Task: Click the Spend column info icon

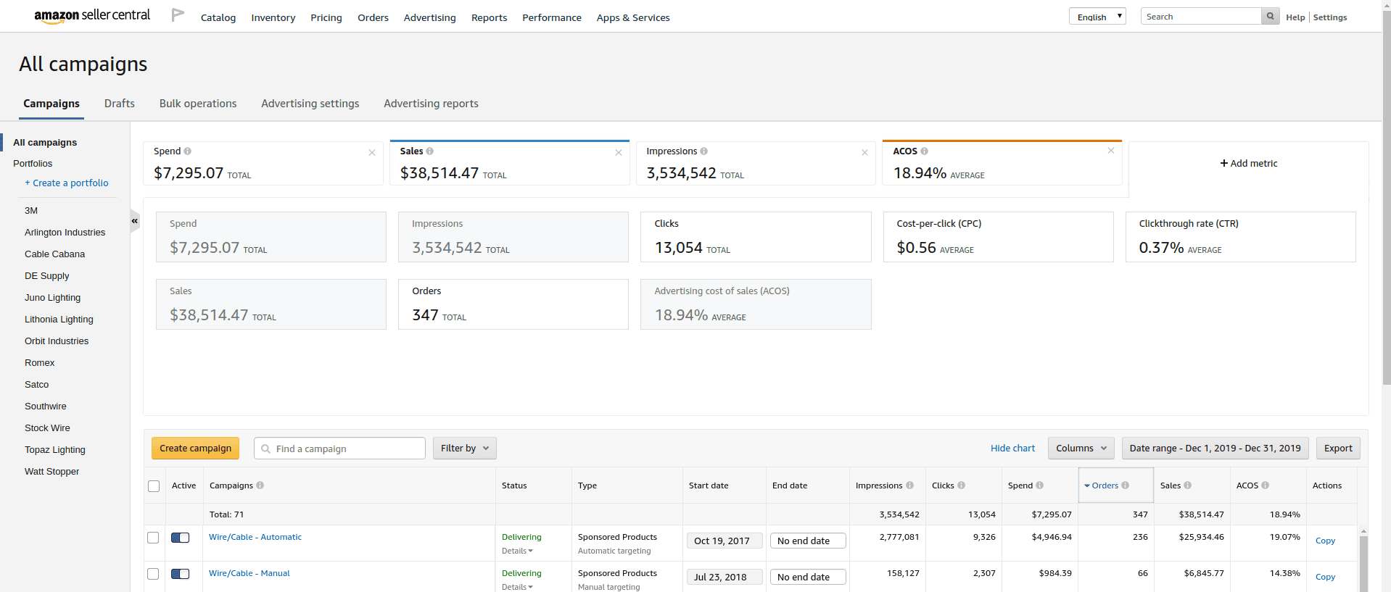Action: 1040,485
